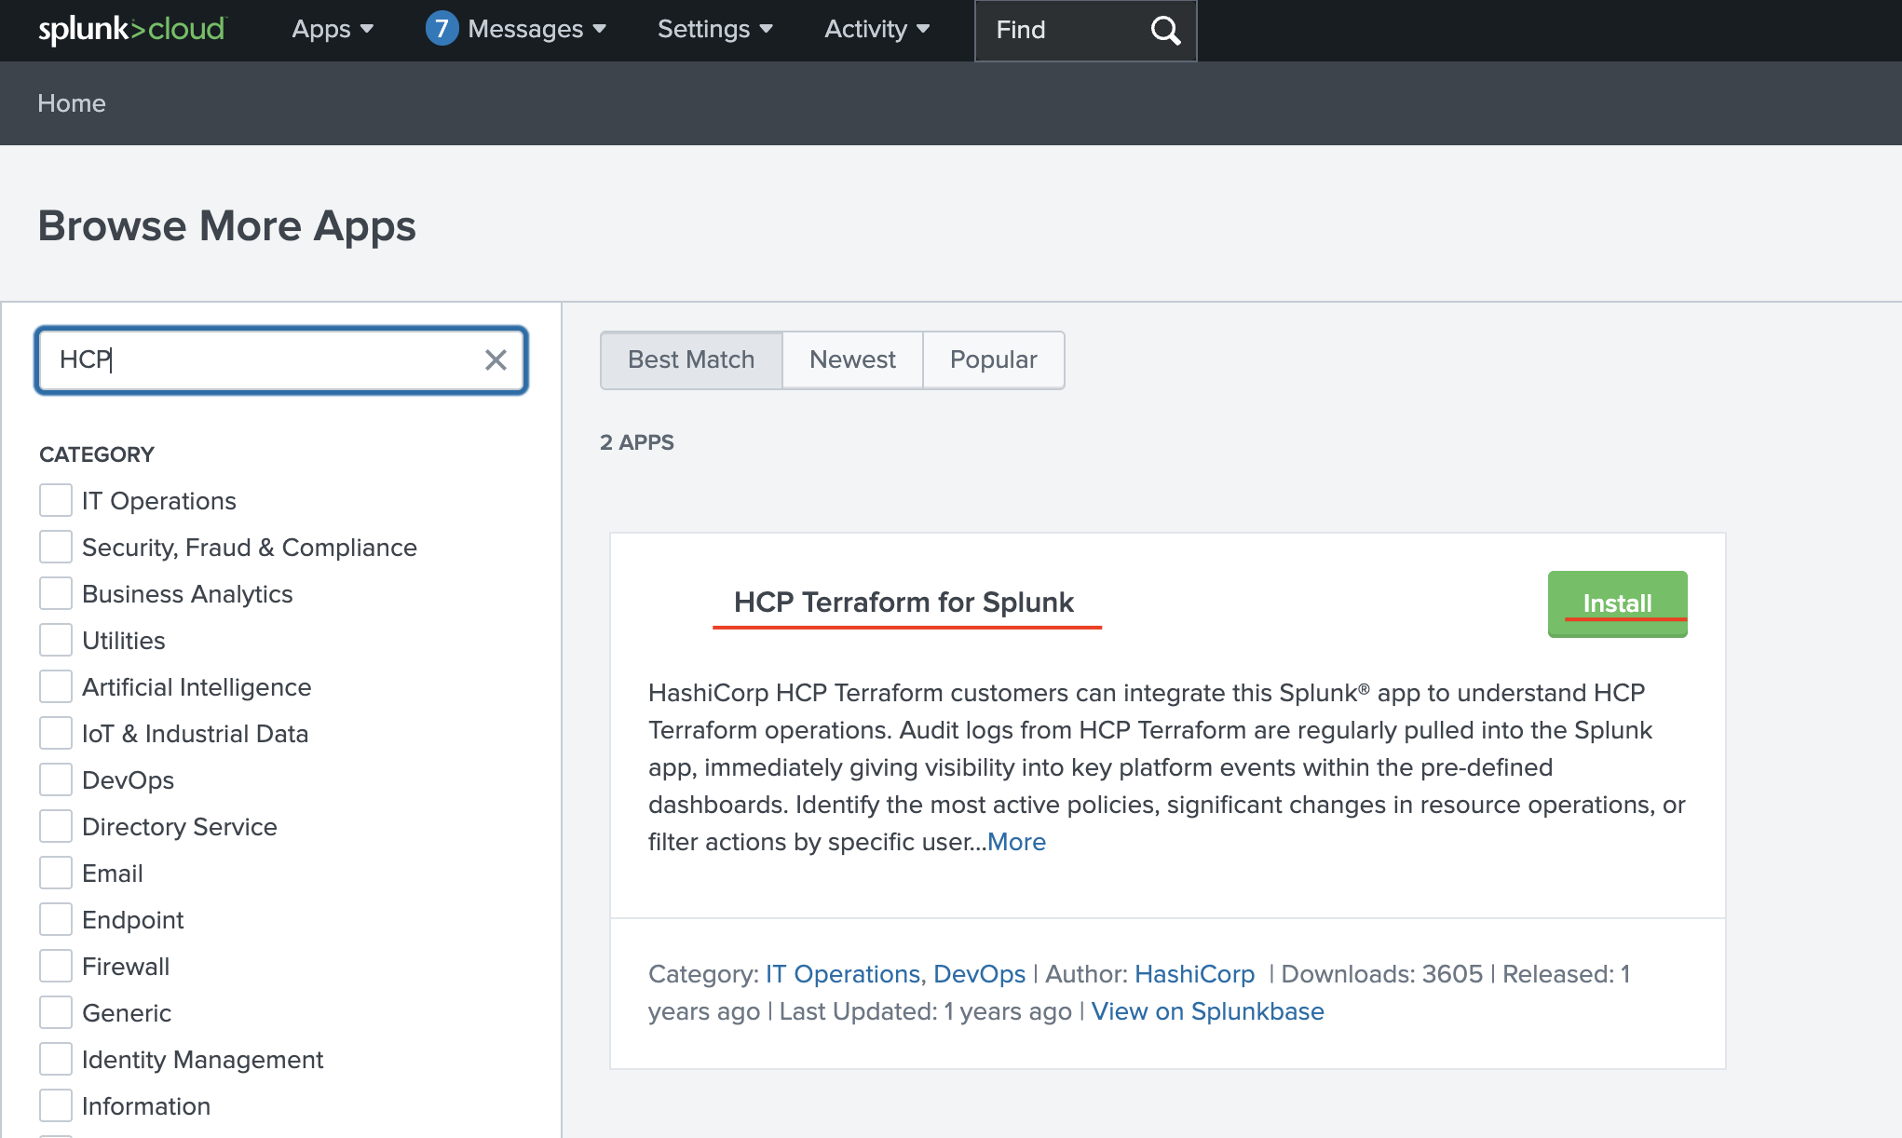This screenshot has height=1138, width=1902.
Task: Open the Activity dropdown menu
Action: pos(876,30)
